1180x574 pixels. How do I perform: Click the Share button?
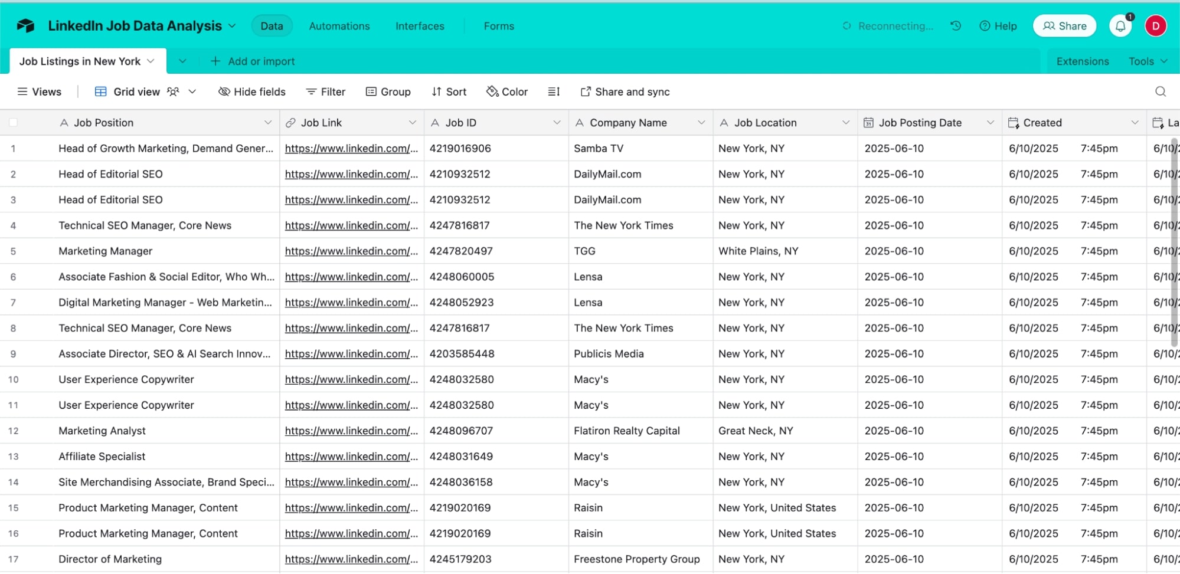point(1064,26)
